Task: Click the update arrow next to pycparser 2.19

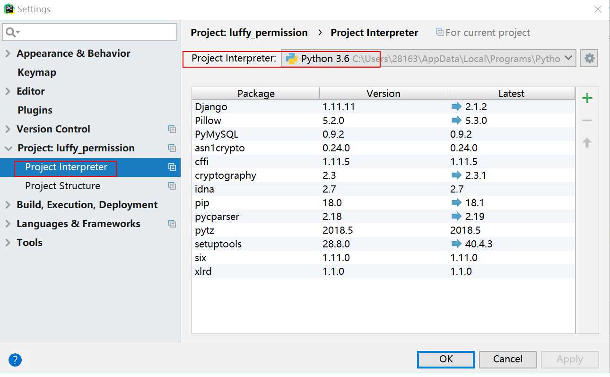Action: point(456,217)
